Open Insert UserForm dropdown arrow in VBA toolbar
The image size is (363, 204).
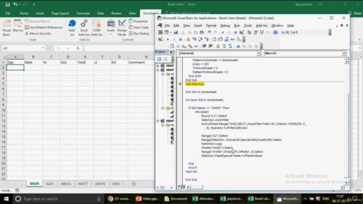pyautogui.click(x=171, y=32)
